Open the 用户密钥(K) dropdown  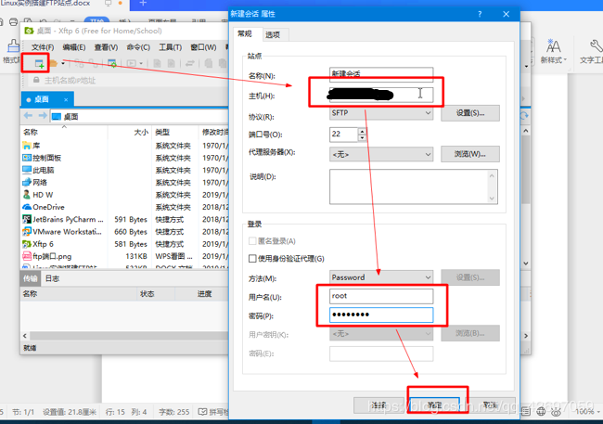[x=381, y=334]
